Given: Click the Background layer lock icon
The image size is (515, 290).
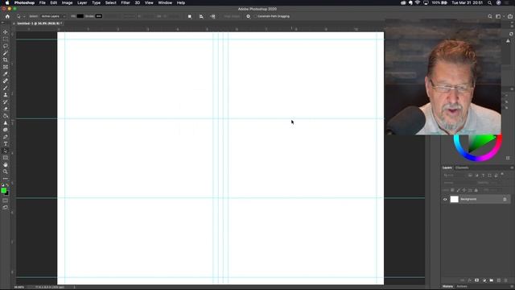Looking at the screenshot, I should [505, 199].
